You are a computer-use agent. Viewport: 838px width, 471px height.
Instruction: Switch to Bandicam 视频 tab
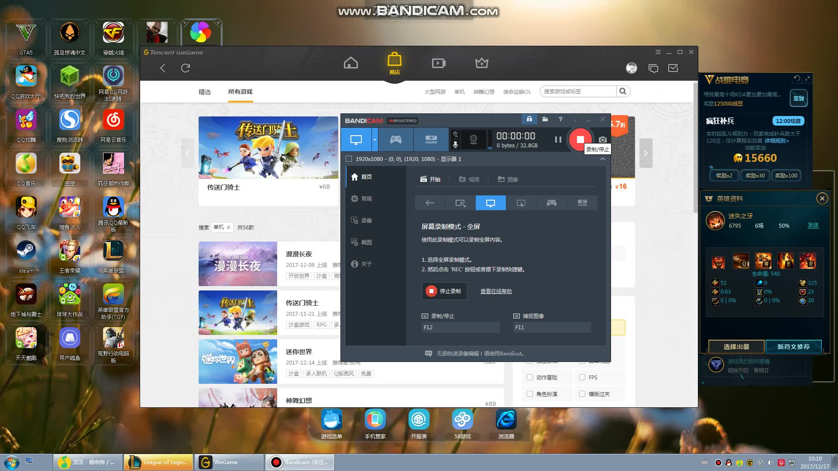click(x=469, y=179)
